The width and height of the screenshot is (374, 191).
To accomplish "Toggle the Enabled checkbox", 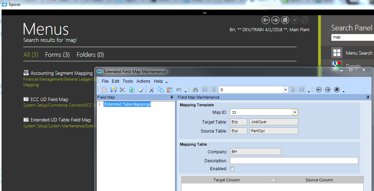I will point(232,169).
